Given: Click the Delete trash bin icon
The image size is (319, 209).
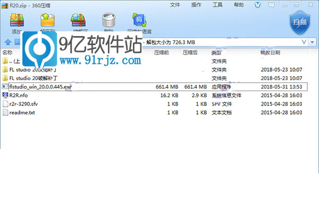Looking at the screenshot, I should (x=108, y=20).
